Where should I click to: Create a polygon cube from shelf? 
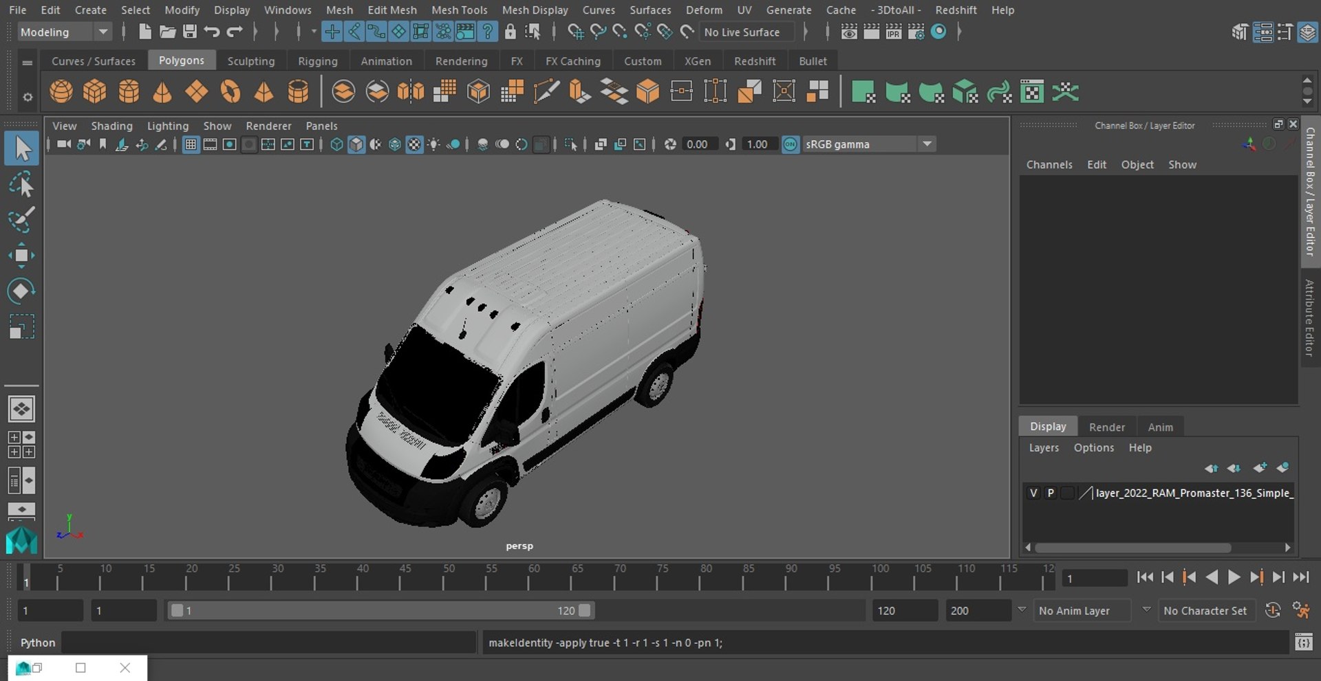tap(94, 91)
